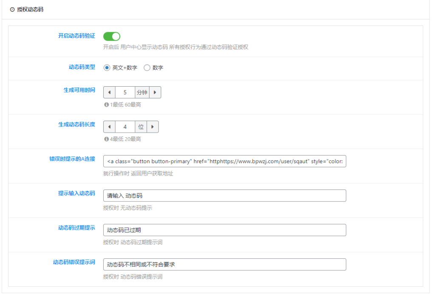Viewport: 435px width, 294px height.
Task: Click the 开启动态码验证 field label
Action: click(76, 36)
